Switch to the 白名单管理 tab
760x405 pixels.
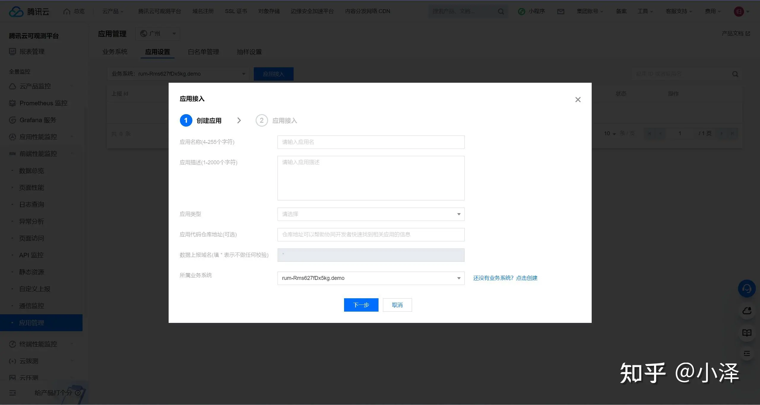coord(203,52)
